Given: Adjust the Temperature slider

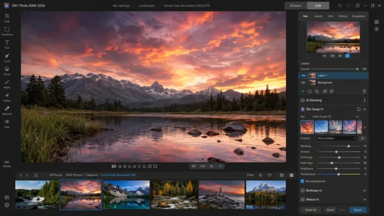Looking at the screenshot, I should (x=339, y=174).
